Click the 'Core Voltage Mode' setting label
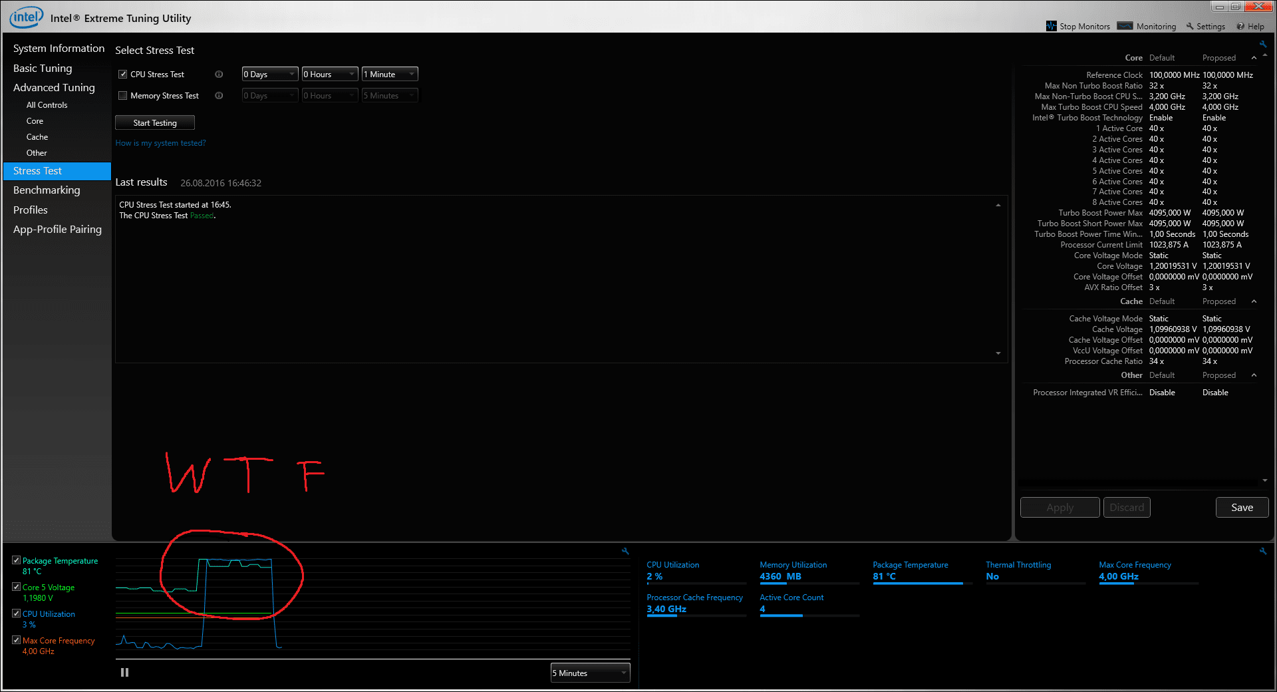1277x692 pixels. click(1108, 256)
